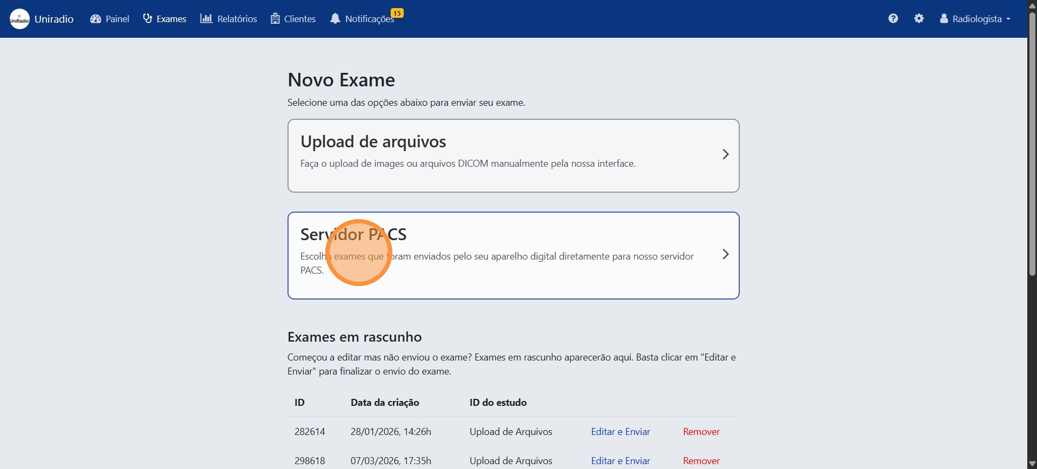Remove draft exam 282614
The width and height of the screenshot is (1037, 469).
[x=701, y=432]
